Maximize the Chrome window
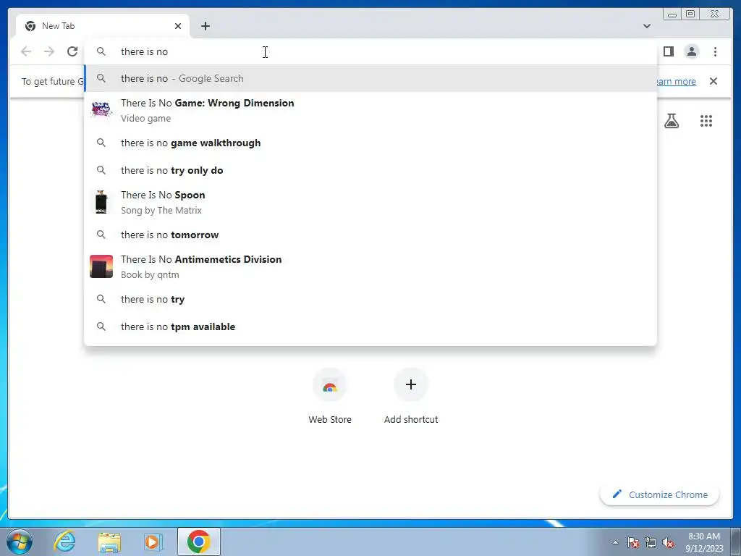 pos(690,14)
